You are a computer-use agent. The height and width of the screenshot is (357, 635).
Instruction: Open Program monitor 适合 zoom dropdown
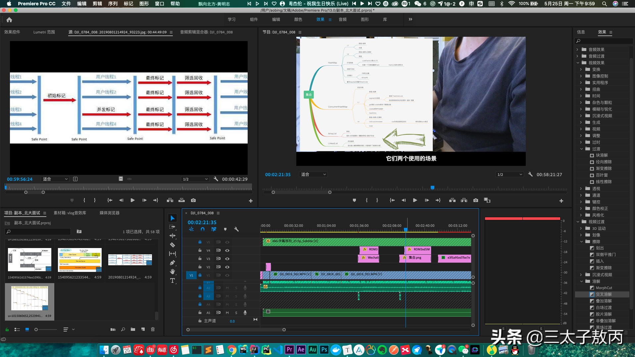(x=313, y=175)
